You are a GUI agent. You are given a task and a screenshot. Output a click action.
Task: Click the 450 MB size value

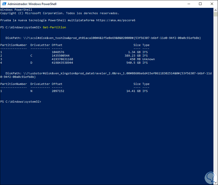pyautogui.click(x=135, y=59)
